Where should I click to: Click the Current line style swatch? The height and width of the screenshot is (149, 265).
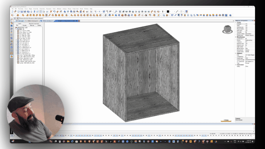[x=250, y=60]
